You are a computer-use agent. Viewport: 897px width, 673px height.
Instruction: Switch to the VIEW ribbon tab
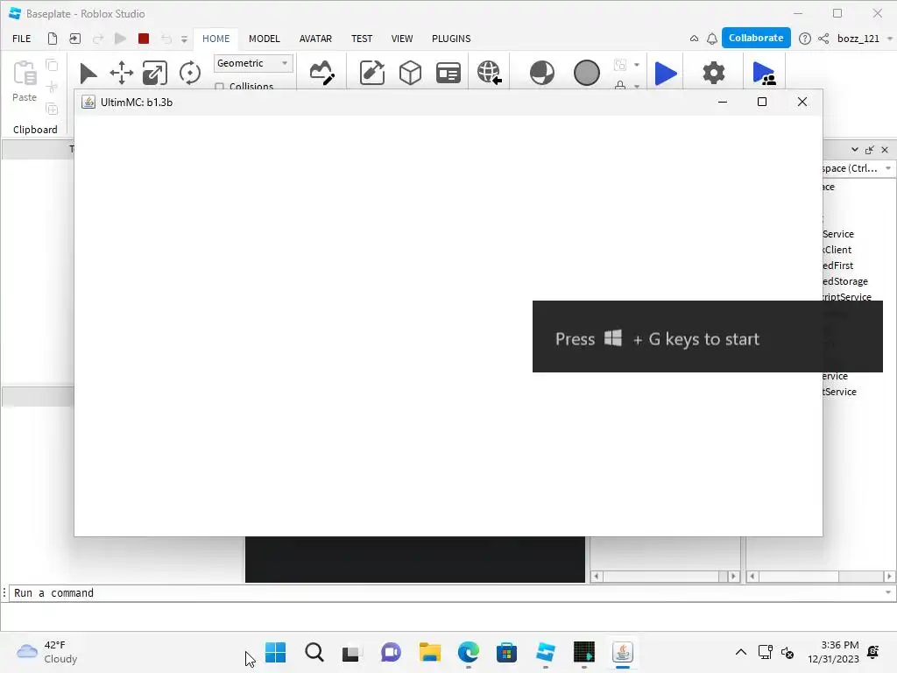pyautogui.click(x=401, y=39)
